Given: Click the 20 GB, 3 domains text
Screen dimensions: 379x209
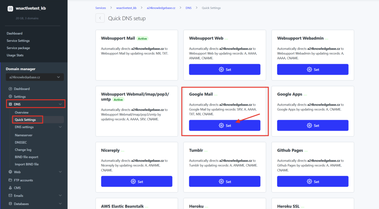Looking at the screenshot, I should point(27,18).
